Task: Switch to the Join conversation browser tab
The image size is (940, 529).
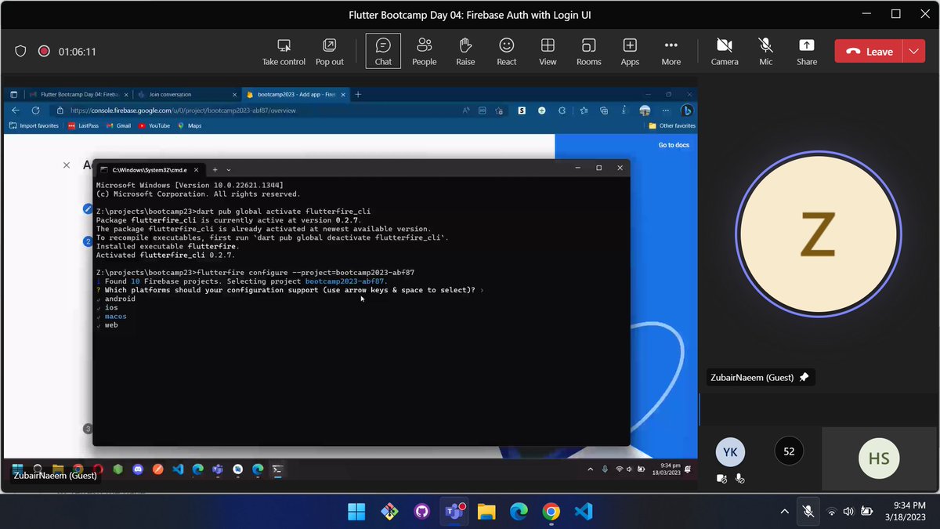Action: coord(186,94)
